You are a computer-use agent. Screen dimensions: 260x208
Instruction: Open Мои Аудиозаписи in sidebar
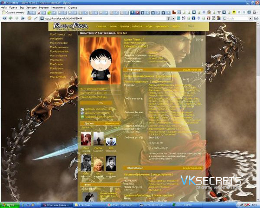[x=59, y=52]
